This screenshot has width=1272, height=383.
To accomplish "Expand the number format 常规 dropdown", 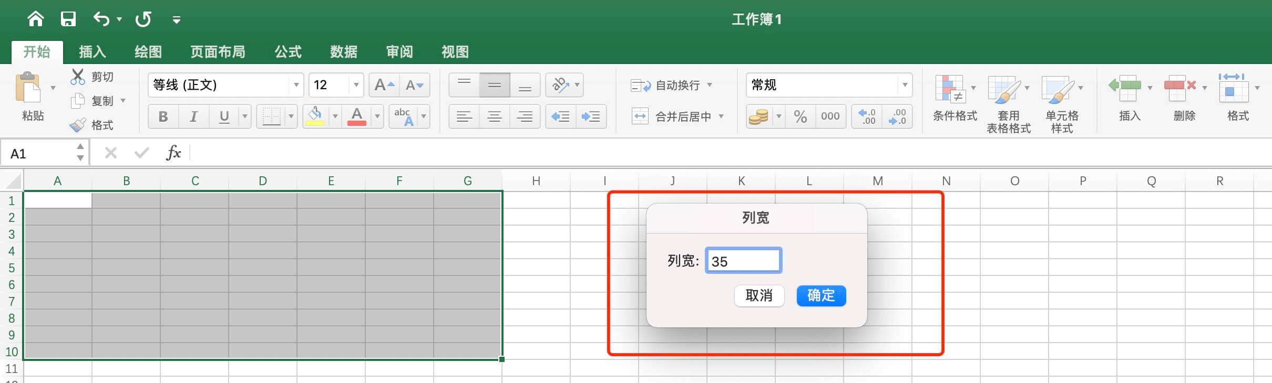I will click(x=905, y=85).
